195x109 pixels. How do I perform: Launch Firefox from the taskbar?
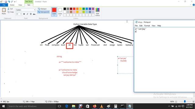point(94,106)
